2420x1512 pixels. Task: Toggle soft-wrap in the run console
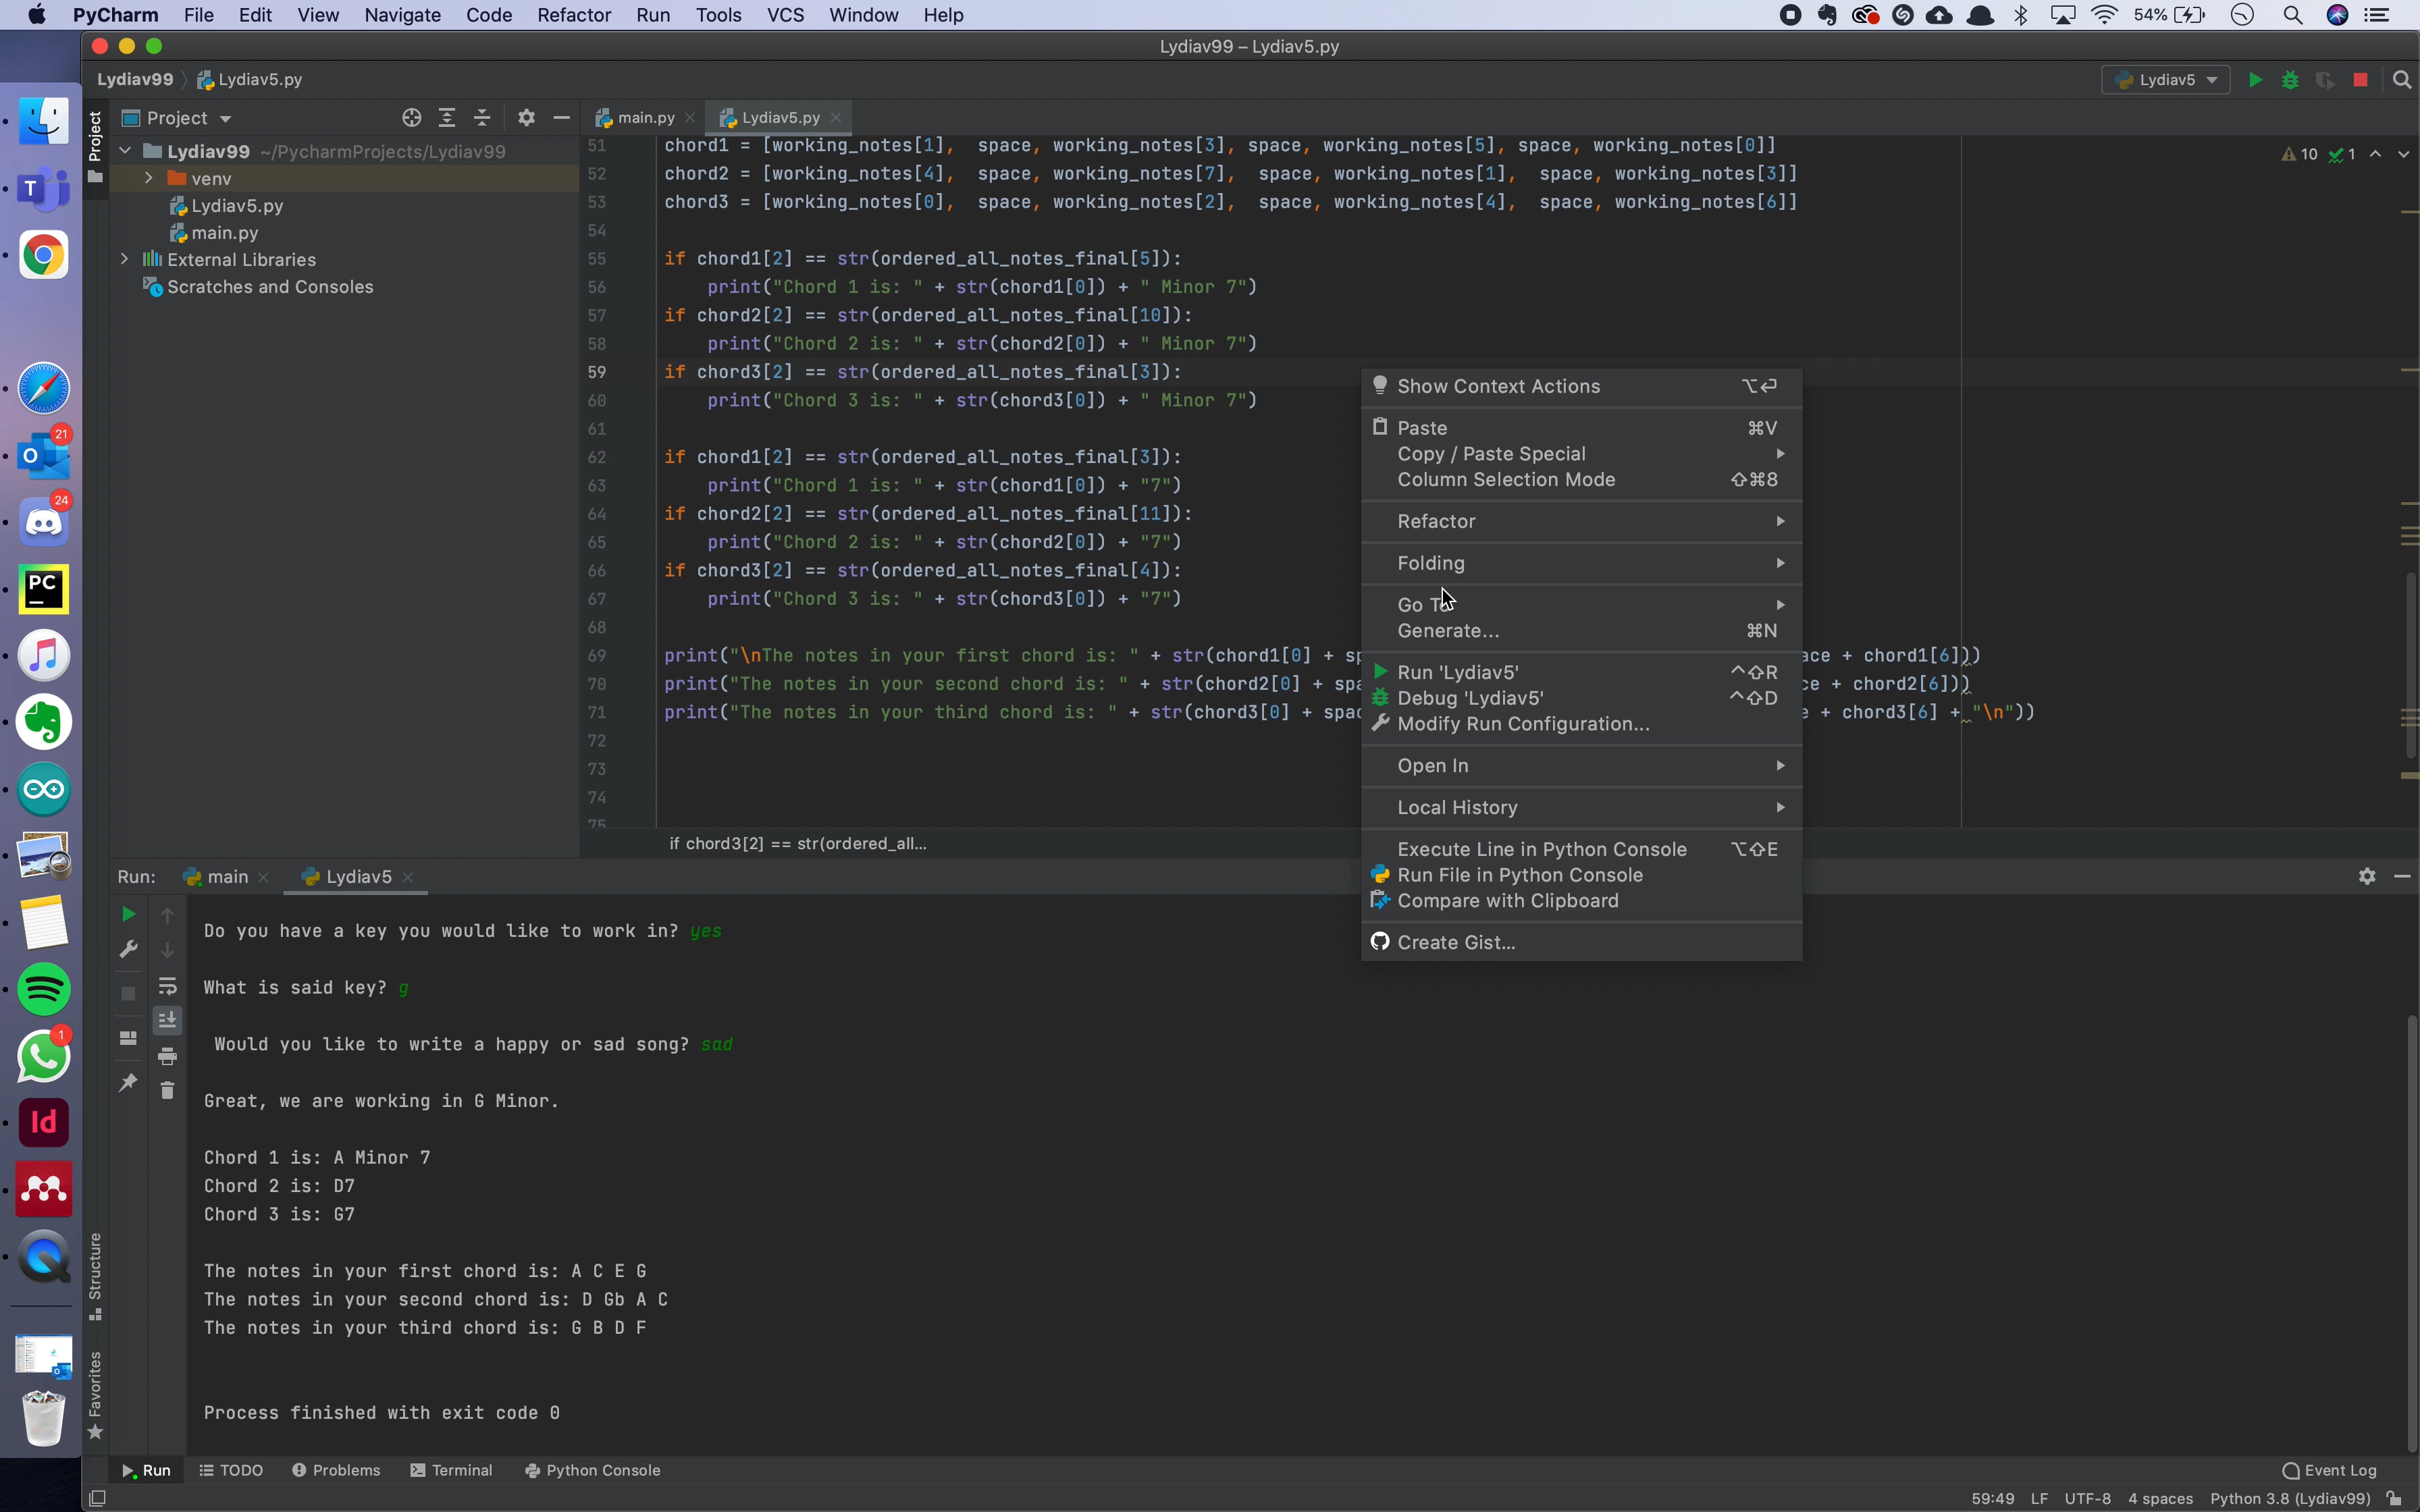point(168,986)
